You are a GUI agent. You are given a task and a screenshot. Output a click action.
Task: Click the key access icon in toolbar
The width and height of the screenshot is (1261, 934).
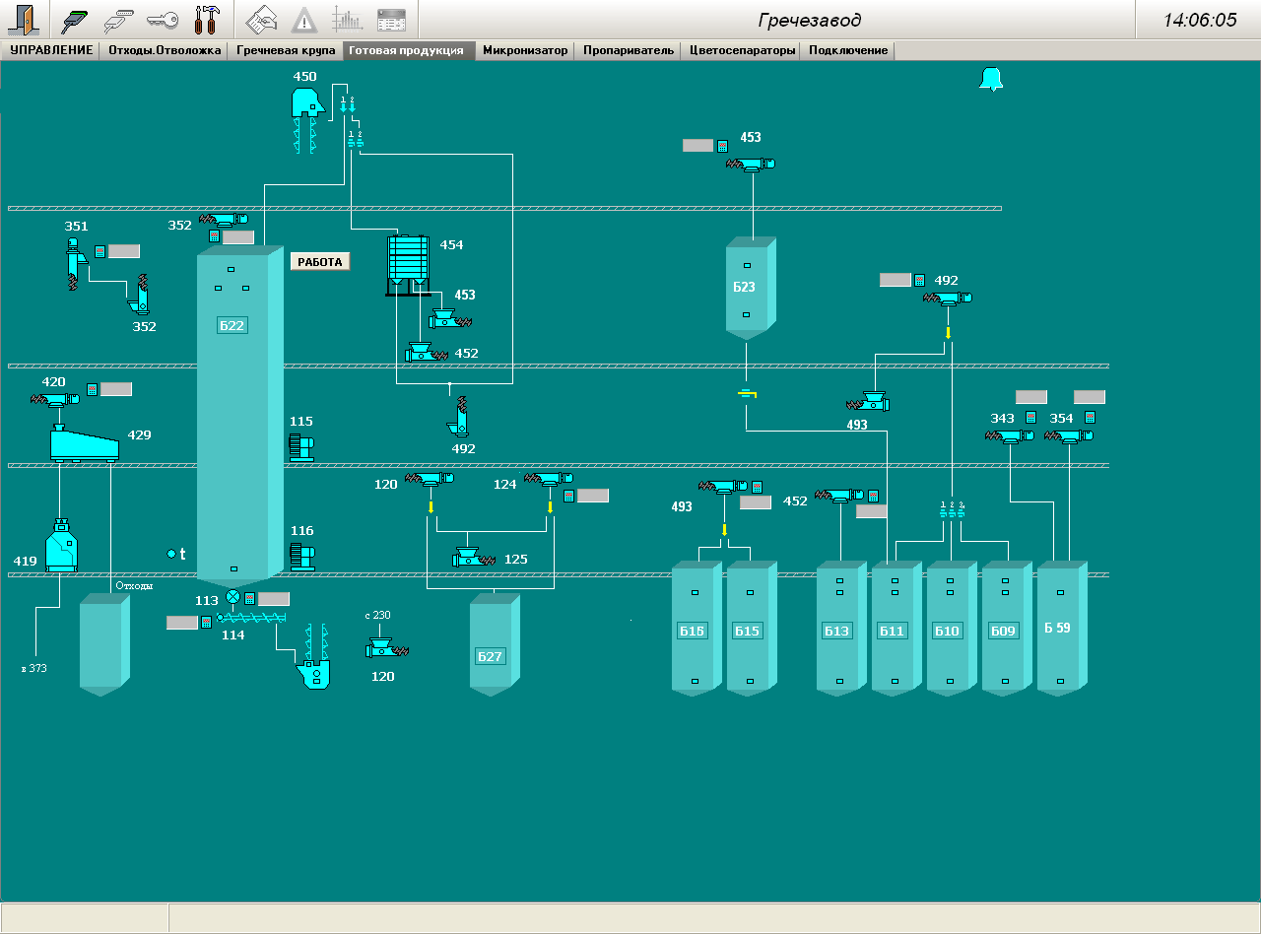pos(162,19)
